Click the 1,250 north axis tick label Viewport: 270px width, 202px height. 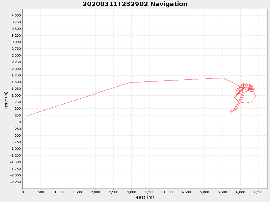tap(16, 89)
